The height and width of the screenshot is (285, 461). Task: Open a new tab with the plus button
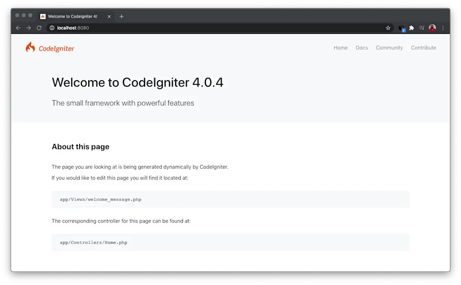tap(121, 16)
